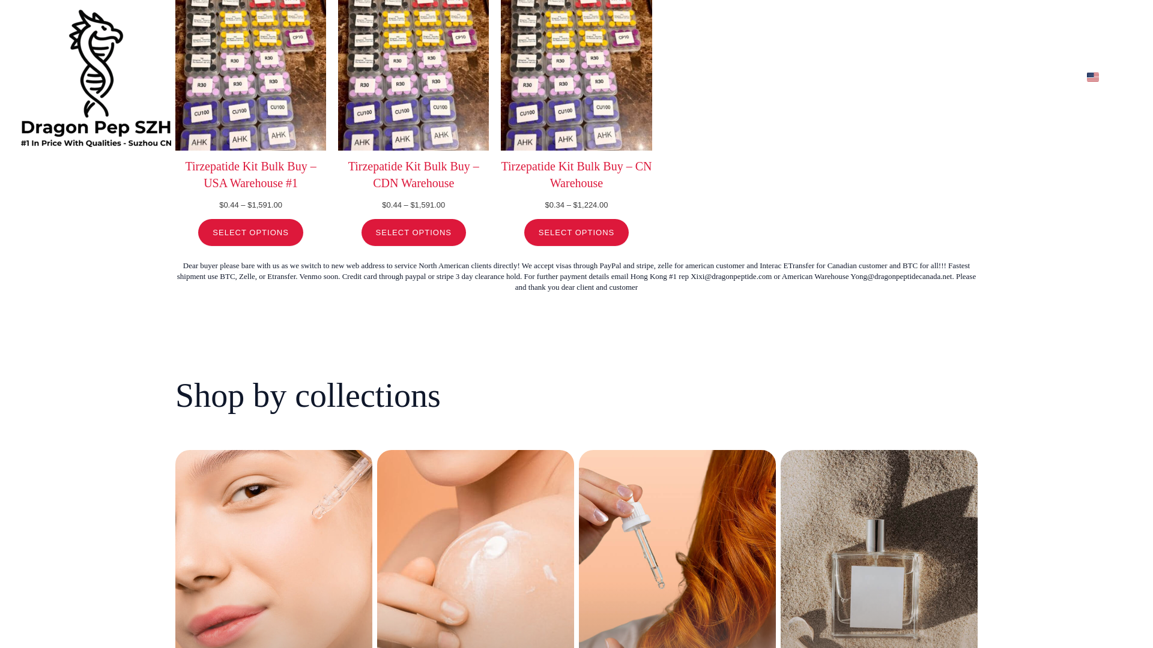
Task: Open the Tirzepatide Kit USA Warehouse #1 title link
Action: pyautogui.click(x=250, y=175)
